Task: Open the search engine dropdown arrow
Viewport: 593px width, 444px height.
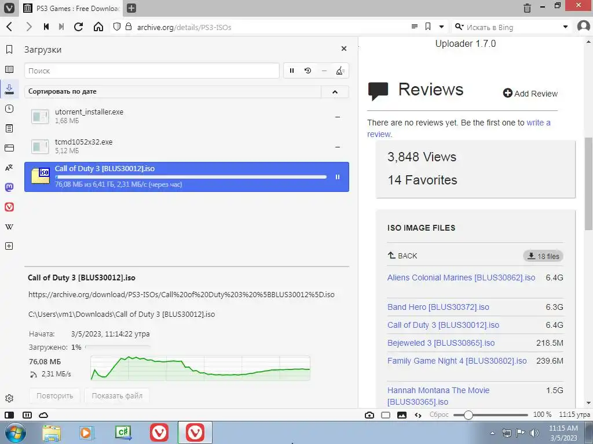Action: coord(565,27)
